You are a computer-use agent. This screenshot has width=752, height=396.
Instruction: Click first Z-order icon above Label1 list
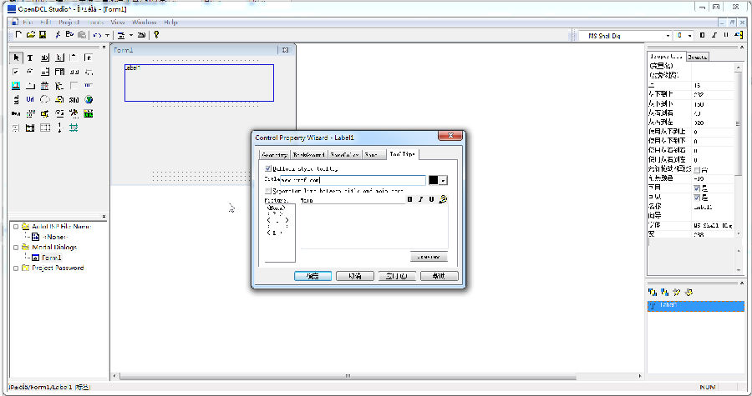pyautogui.click(x=653, y=293)
